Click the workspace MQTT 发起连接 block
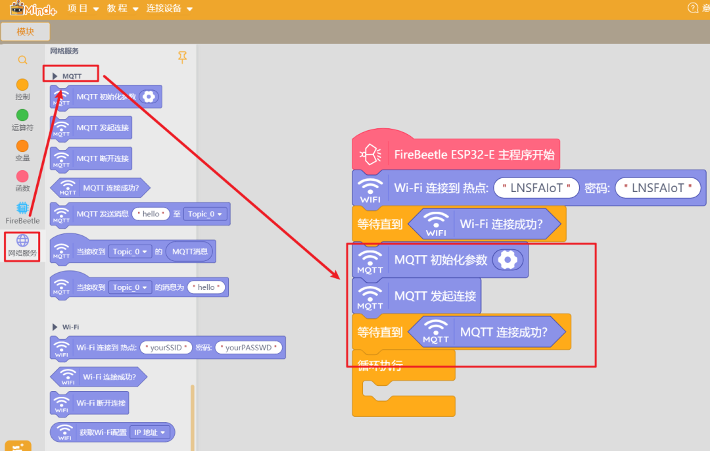The height and width of the screenshot is (451, 710). pyautogui.click(x=417, y=296)
